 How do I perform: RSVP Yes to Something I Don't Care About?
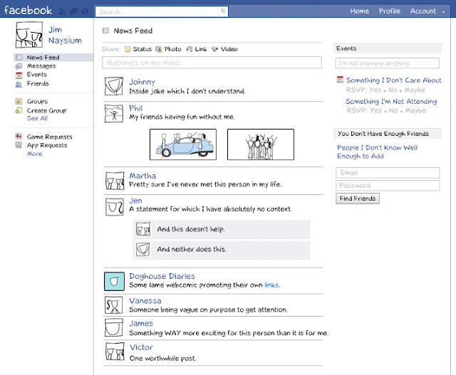coord(375,90)
